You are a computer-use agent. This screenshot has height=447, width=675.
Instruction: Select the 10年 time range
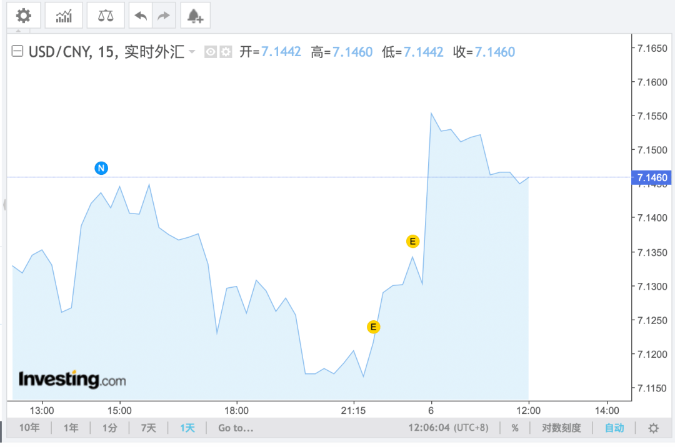pos(29,428)
